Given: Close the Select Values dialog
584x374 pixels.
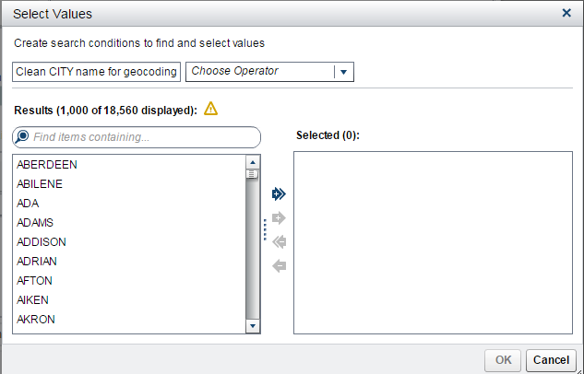Looking at the screenshot, I should point(566,13).
